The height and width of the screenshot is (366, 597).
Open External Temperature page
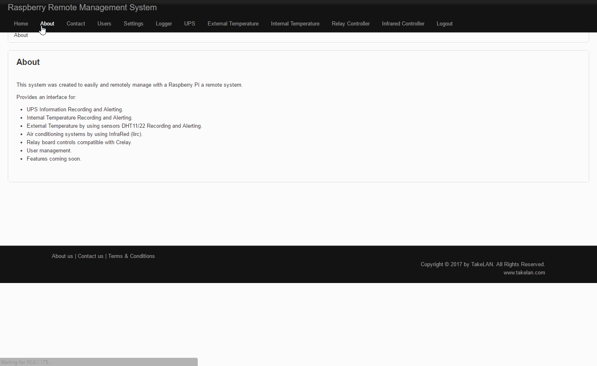(233, 24)
